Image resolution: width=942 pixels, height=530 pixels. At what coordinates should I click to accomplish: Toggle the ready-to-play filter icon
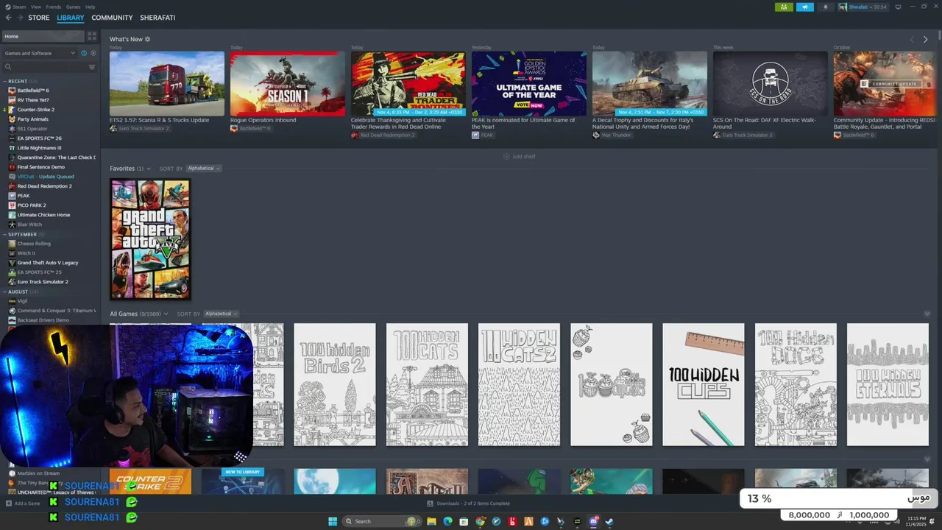[93, 53]
